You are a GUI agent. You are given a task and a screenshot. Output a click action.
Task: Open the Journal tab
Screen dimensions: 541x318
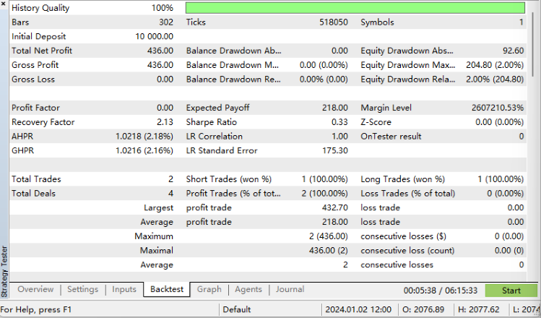point(290,289)
